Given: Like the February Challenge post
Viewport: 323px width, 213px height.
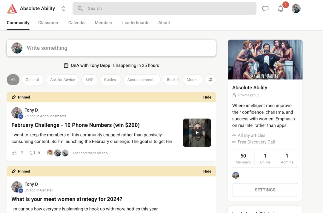Looking at the screenshot, I should click(x=14, y=153).
